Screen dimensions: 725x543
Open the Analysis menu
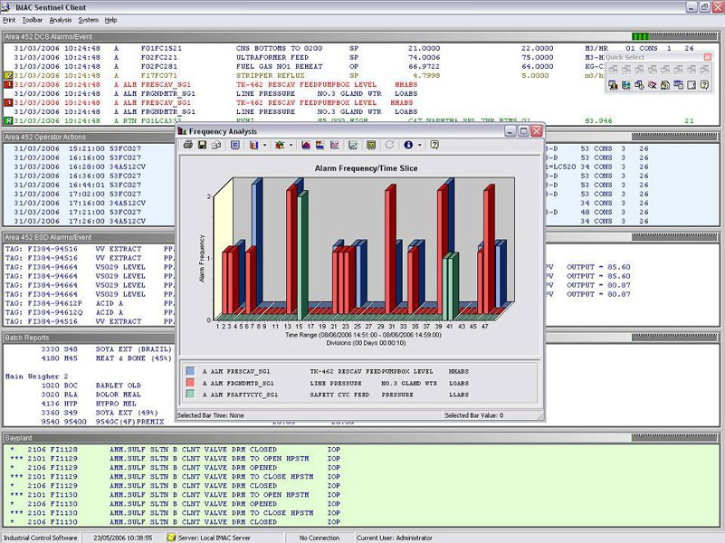(x=61, y=19)
